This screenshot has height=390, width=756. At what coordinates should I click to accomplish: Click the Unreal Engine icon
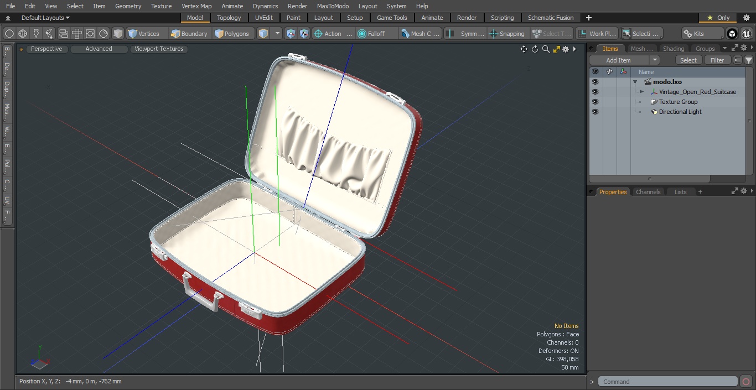click(746, 34)
